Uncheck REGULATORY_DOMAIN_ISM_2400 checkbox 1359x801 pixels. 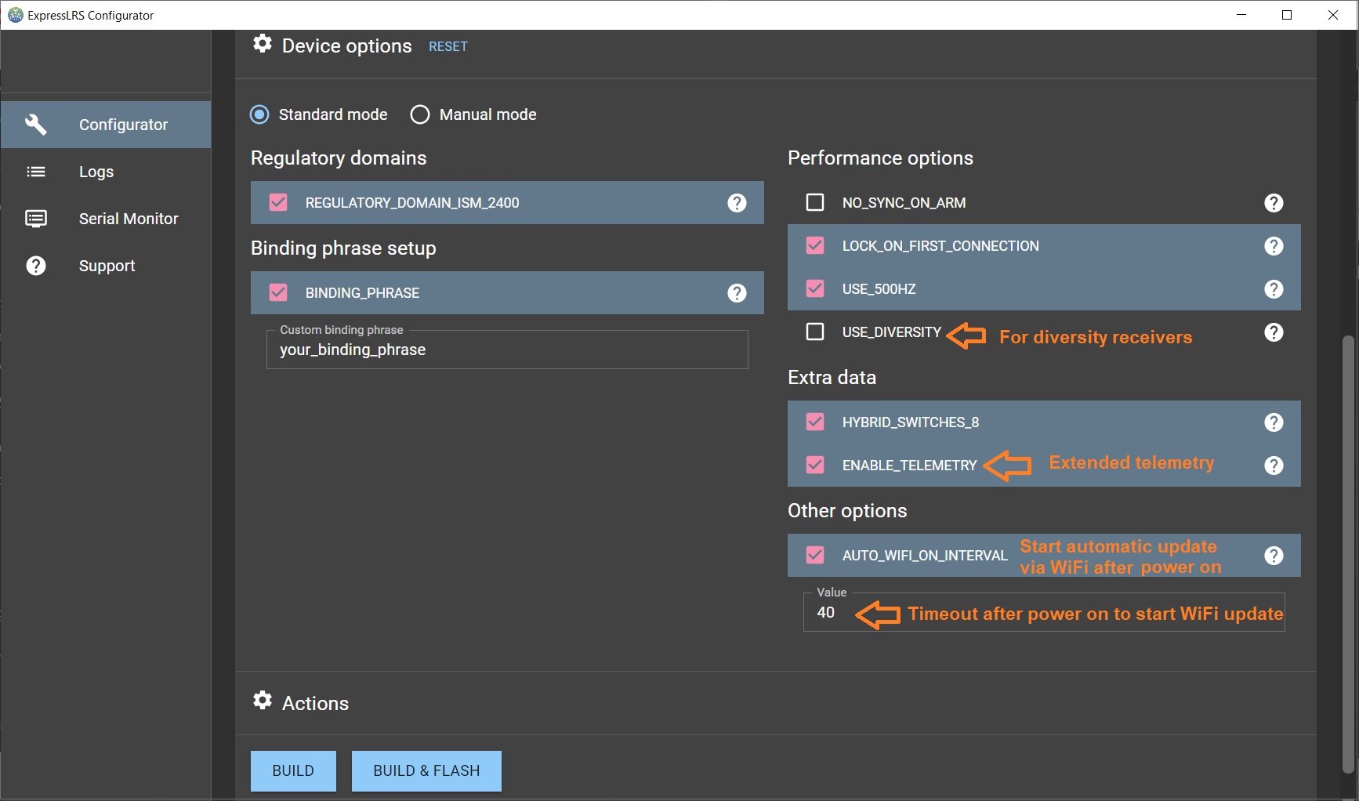(x=278, y=203)
